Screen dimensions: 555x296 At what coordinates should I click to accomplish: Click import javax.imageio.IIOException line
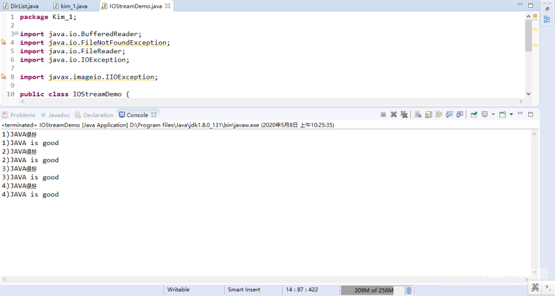coord(89,76)
